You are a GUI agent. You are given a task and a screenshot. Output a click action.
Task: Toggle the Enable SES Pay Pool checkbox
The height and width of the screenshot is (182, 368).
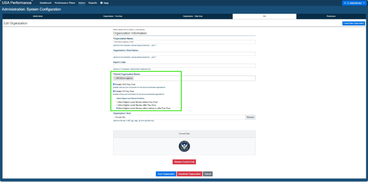pyautogui.click(x=114, y=84)
